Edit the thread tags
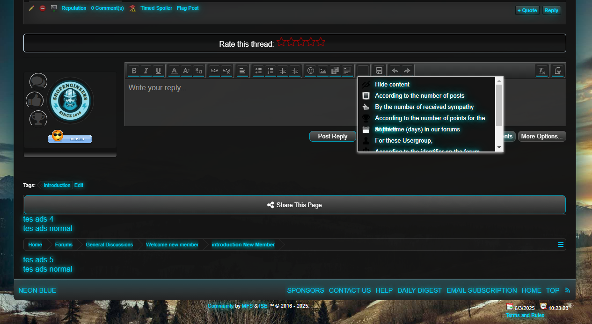The image size is (592, 324). point(79,185)
